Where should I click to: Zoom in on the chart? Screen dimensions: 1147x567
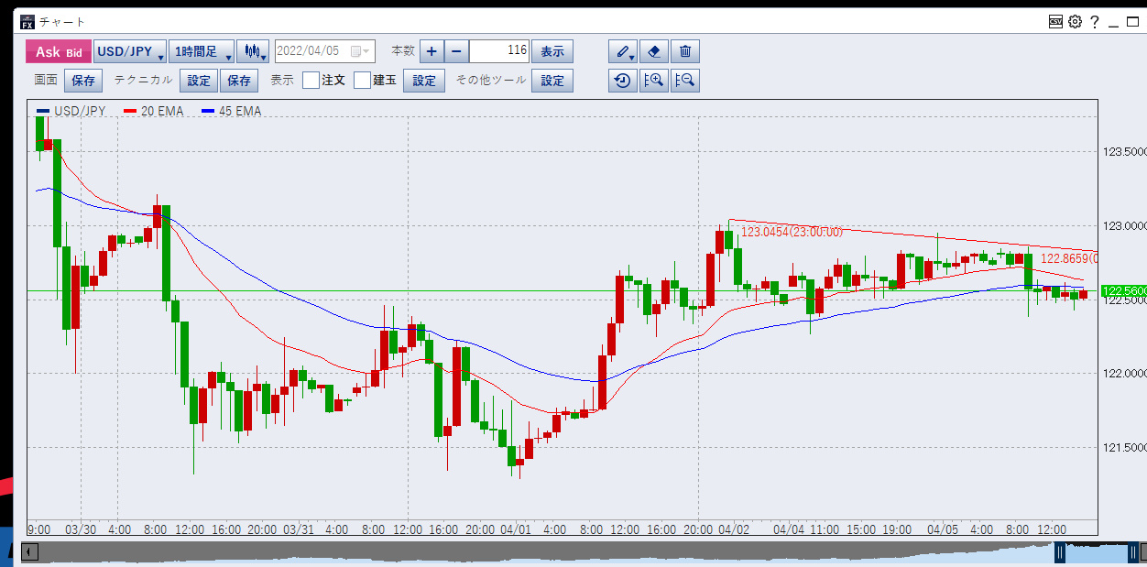654,81
